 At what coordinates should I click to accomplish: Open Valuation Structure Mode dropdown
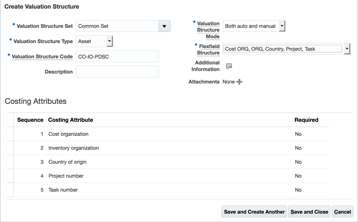tap(282, 26)
